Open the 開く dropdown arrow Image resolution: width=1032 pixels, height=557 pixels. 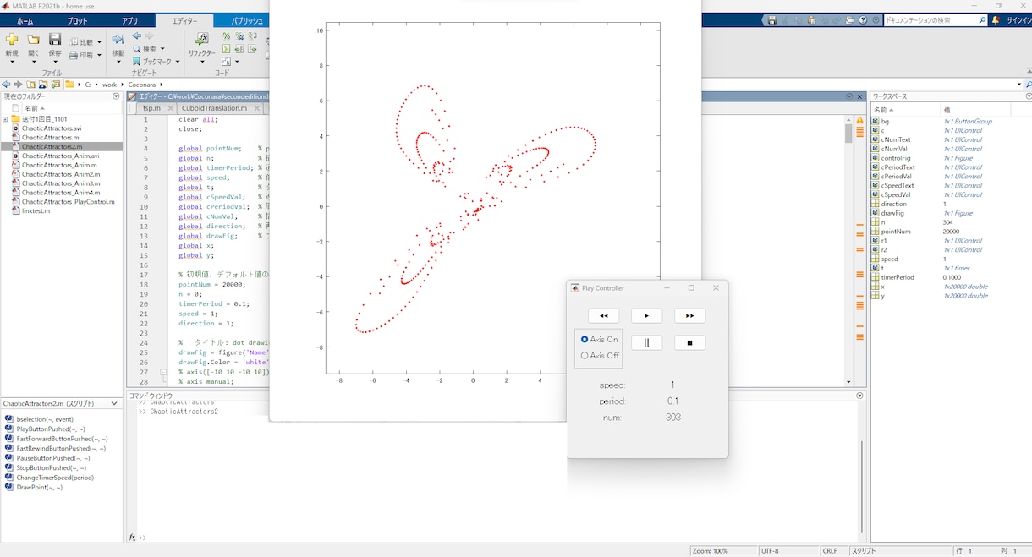(x=33, y=63)
